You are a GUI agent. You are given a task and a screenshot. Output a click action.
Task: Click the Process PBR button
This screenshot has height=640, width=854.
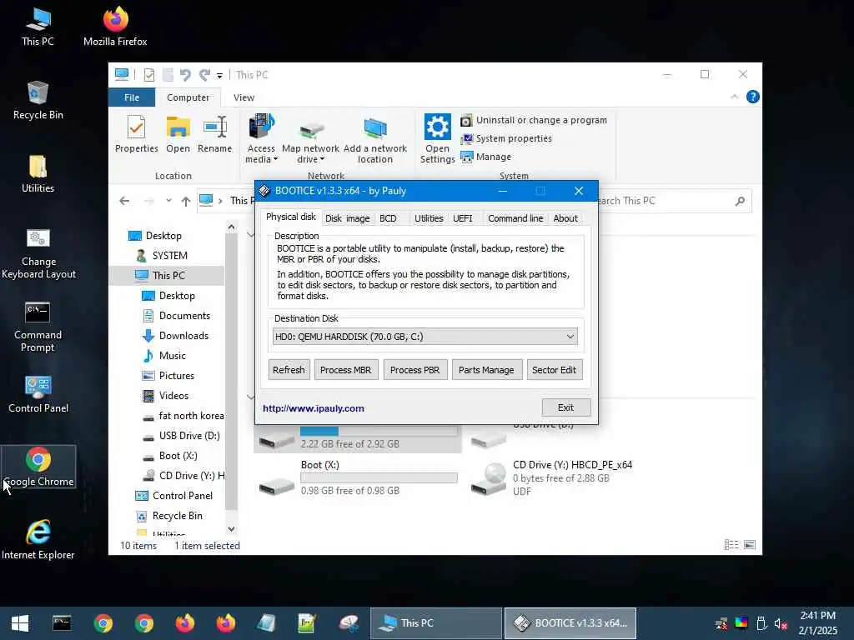pyautogui.click(x=415, y=369)
